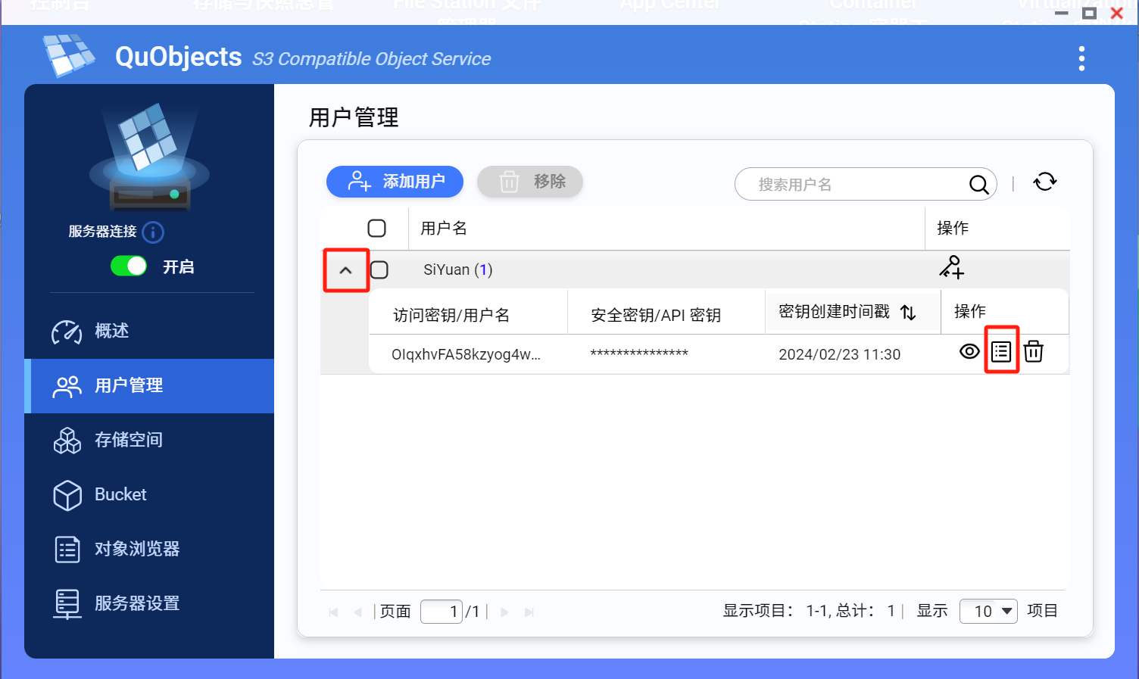Select the SiYuan user checkbox
This screenshot has width=1139, height=679.
(379, 270)
